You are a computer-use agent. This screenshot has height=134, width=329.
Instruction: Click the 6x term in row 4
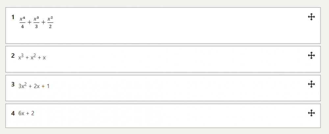tap(21, 114)
